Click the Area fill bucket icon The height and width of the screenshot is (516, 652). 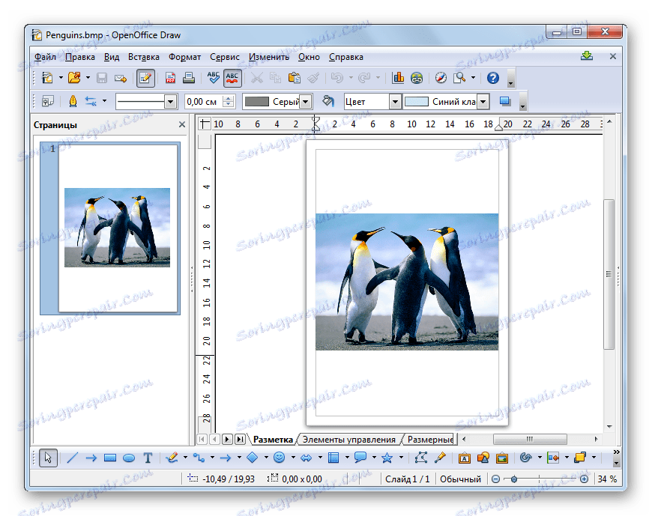[x=328, y=101]
